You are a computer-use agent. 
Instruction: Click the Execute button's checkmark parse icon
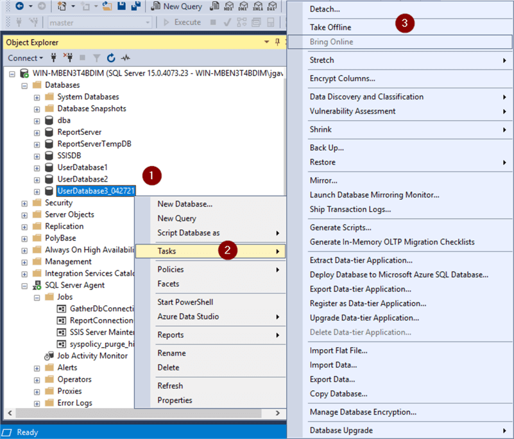coord(225,22)
